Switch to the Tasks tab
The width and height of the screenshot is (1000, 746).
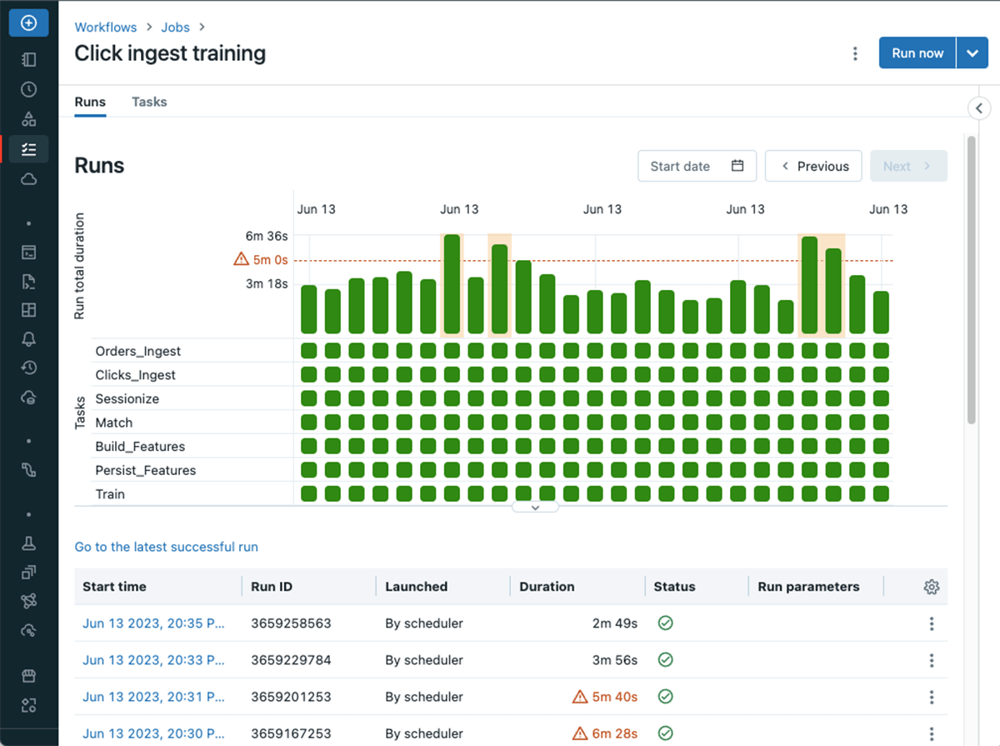pyautogui.click(x=149, y=102)
